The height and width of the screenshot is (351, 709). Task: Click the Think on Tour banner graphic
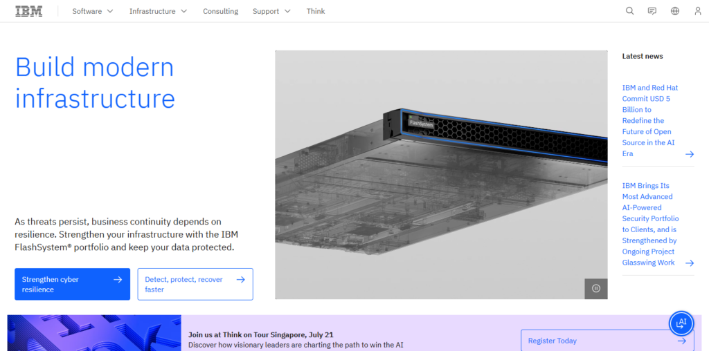click(94, 333)
